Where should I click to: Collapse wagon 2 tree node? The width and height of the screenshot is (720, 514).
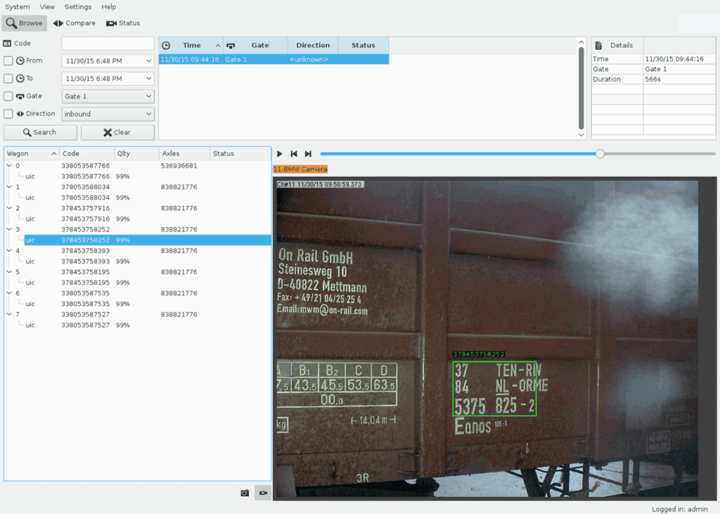click(9, 208)
